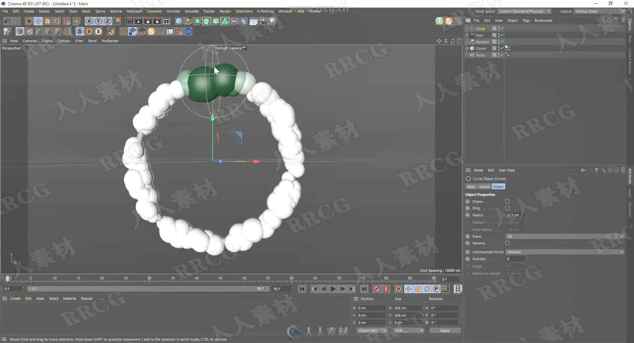
Task: Click the orange S icon near viewport top
Action: [449, 21]
